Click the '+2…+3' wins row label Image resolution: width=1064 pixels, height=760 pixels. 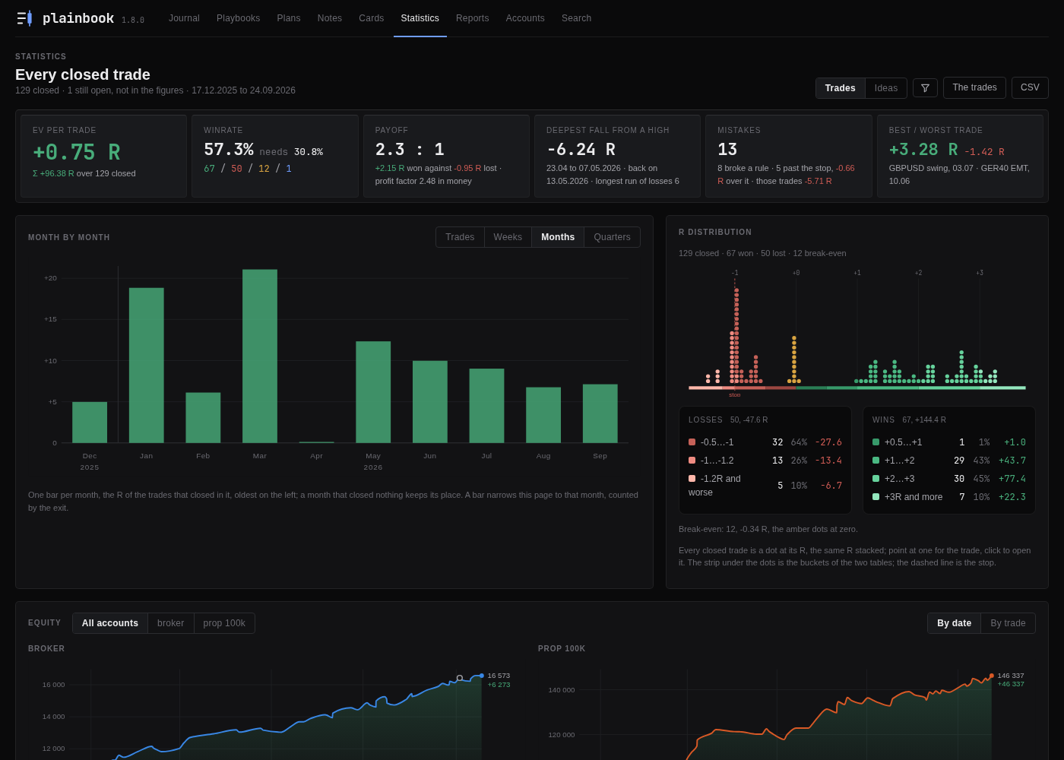click(x=899, y=479)
